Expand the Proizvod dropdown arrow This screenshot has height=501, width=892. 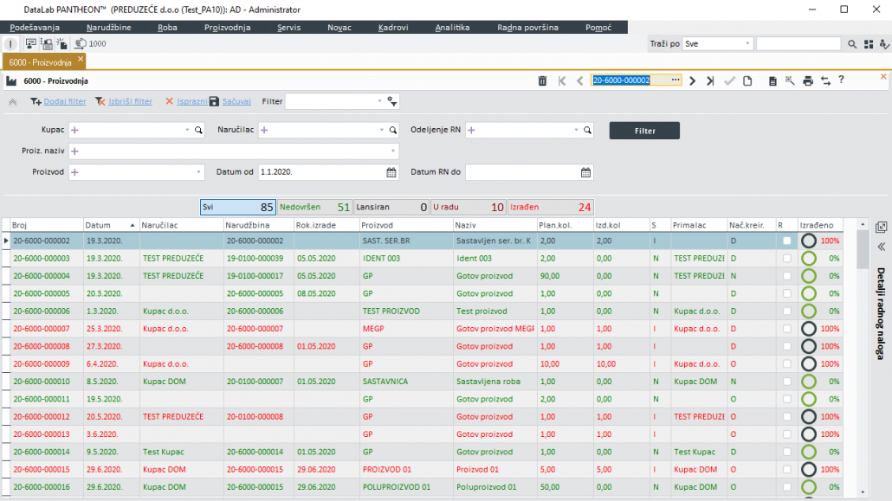(x=198, y=172)
